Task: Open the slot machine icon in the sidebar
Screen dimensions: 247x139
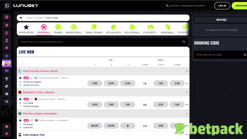Action: coord(7,33)
